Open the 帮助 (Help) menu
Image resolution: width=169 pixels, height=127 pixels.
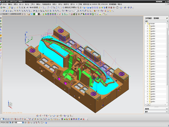point(120,4)
